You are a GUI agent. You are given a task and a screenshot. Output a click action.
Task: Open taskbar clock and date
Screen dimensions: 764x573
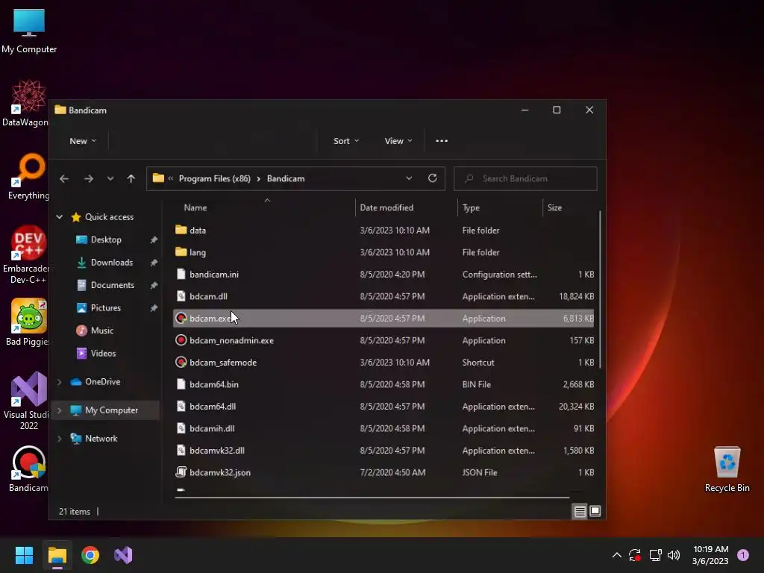[710, 555]
